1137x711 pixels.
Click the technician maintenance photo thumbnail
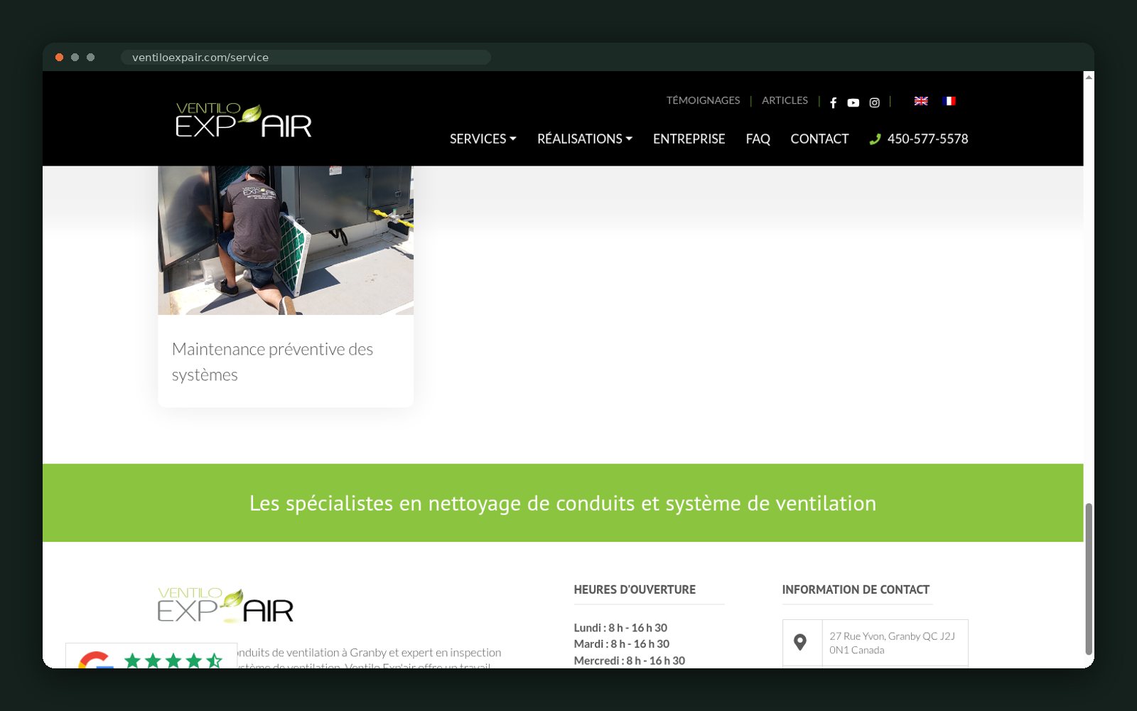286,240
